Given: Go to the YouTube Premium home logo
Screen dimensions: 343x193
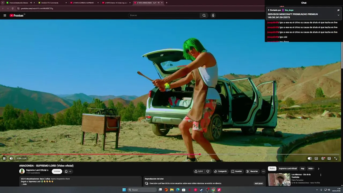Looking at the screenshot, I should 17,16.
